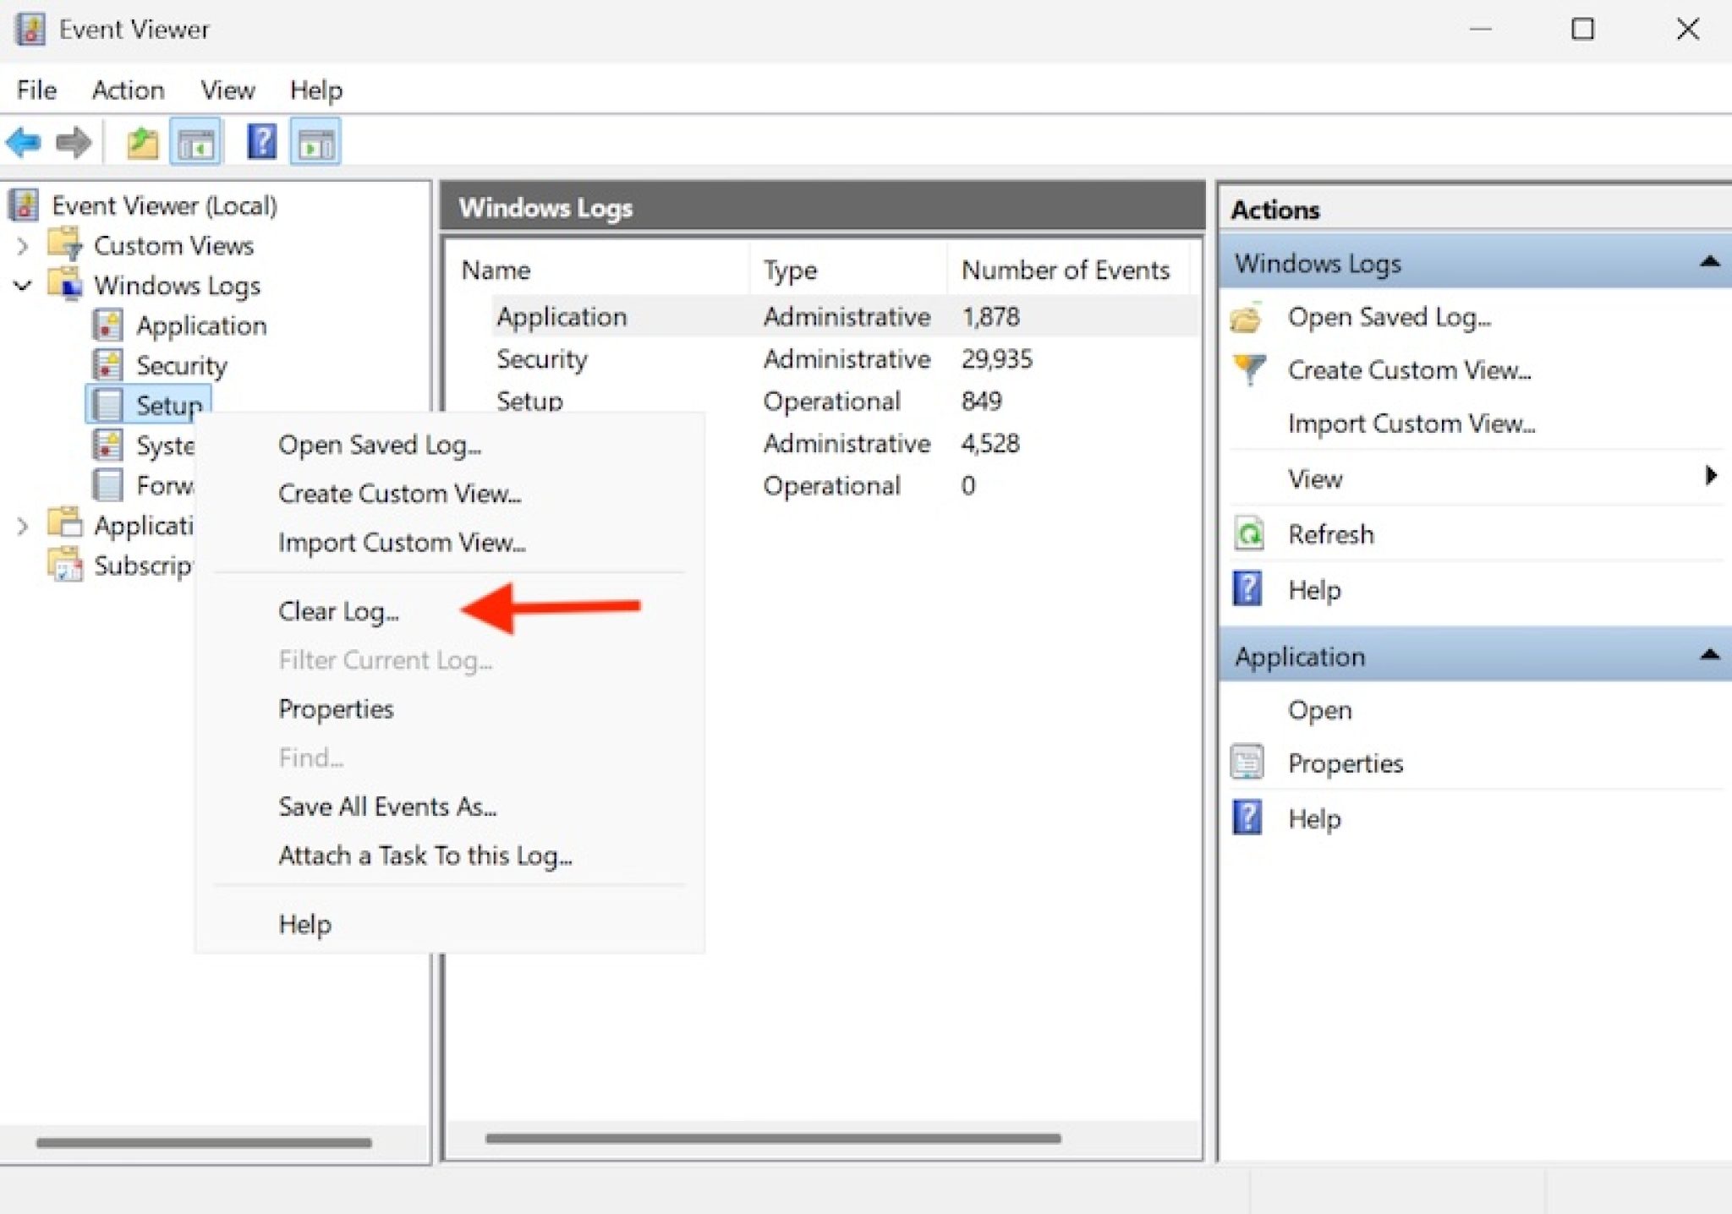Expand the Custom Views tree node
Viewport: 1732px width, 1214px height.
tap(23, 245)
